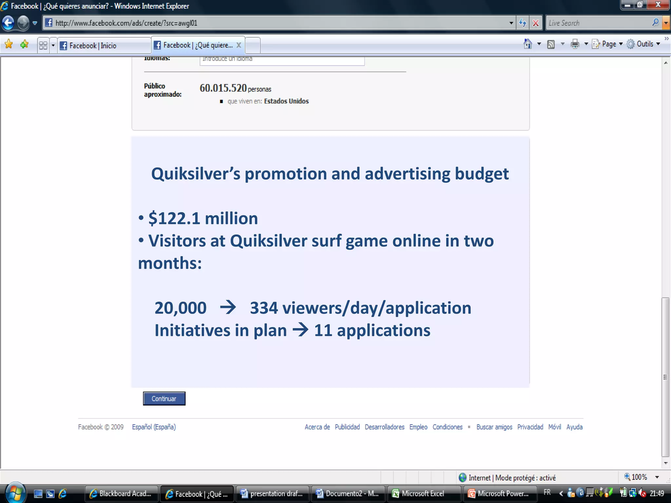Click the Continuar button
This screenshot has width=671, height=503.
164,399
